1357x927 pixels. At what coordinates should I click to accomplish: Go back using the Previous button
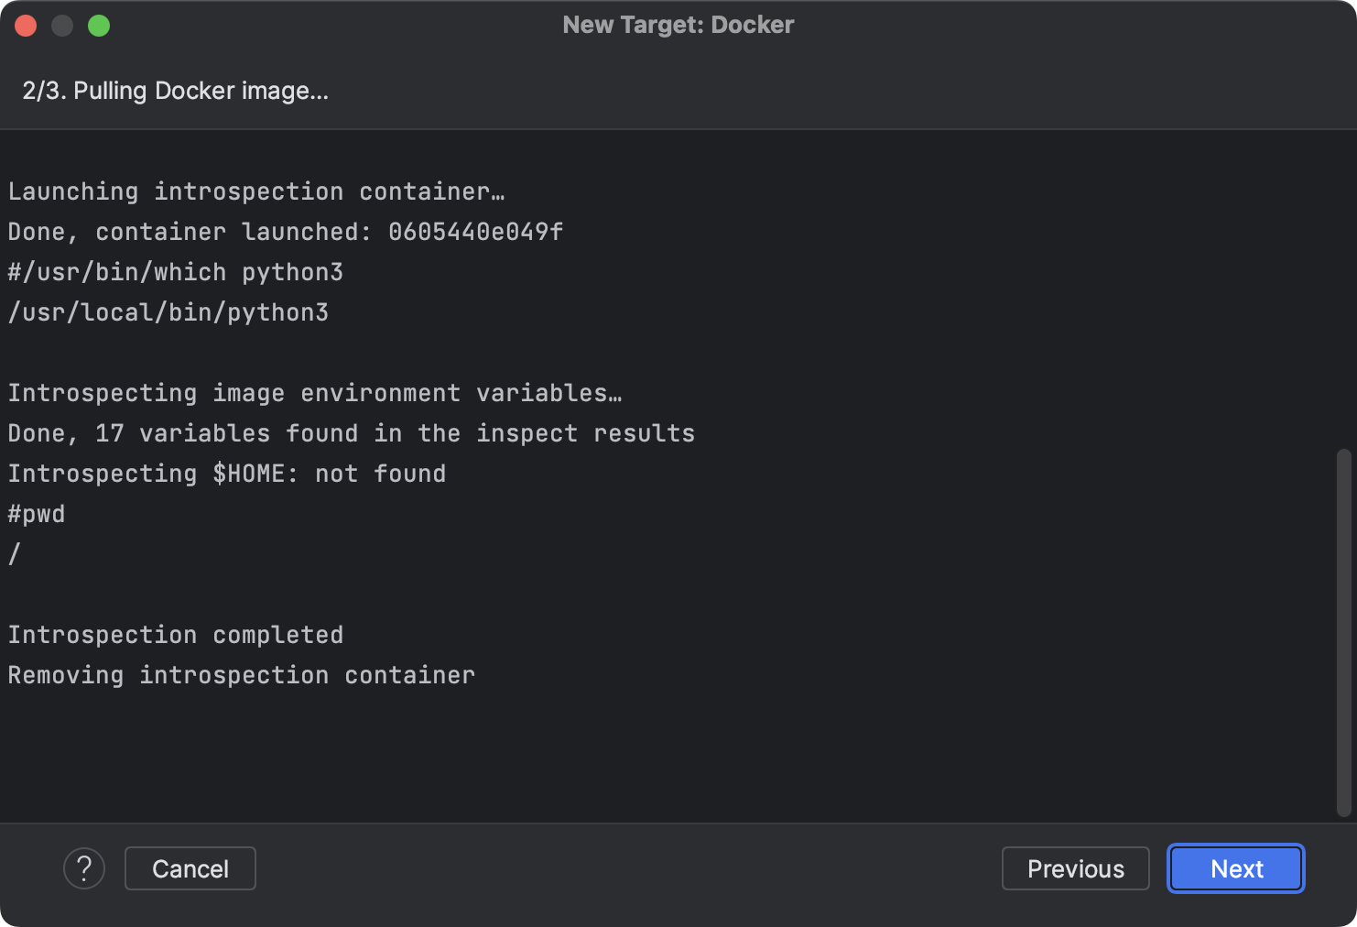tap(1075, 867)
